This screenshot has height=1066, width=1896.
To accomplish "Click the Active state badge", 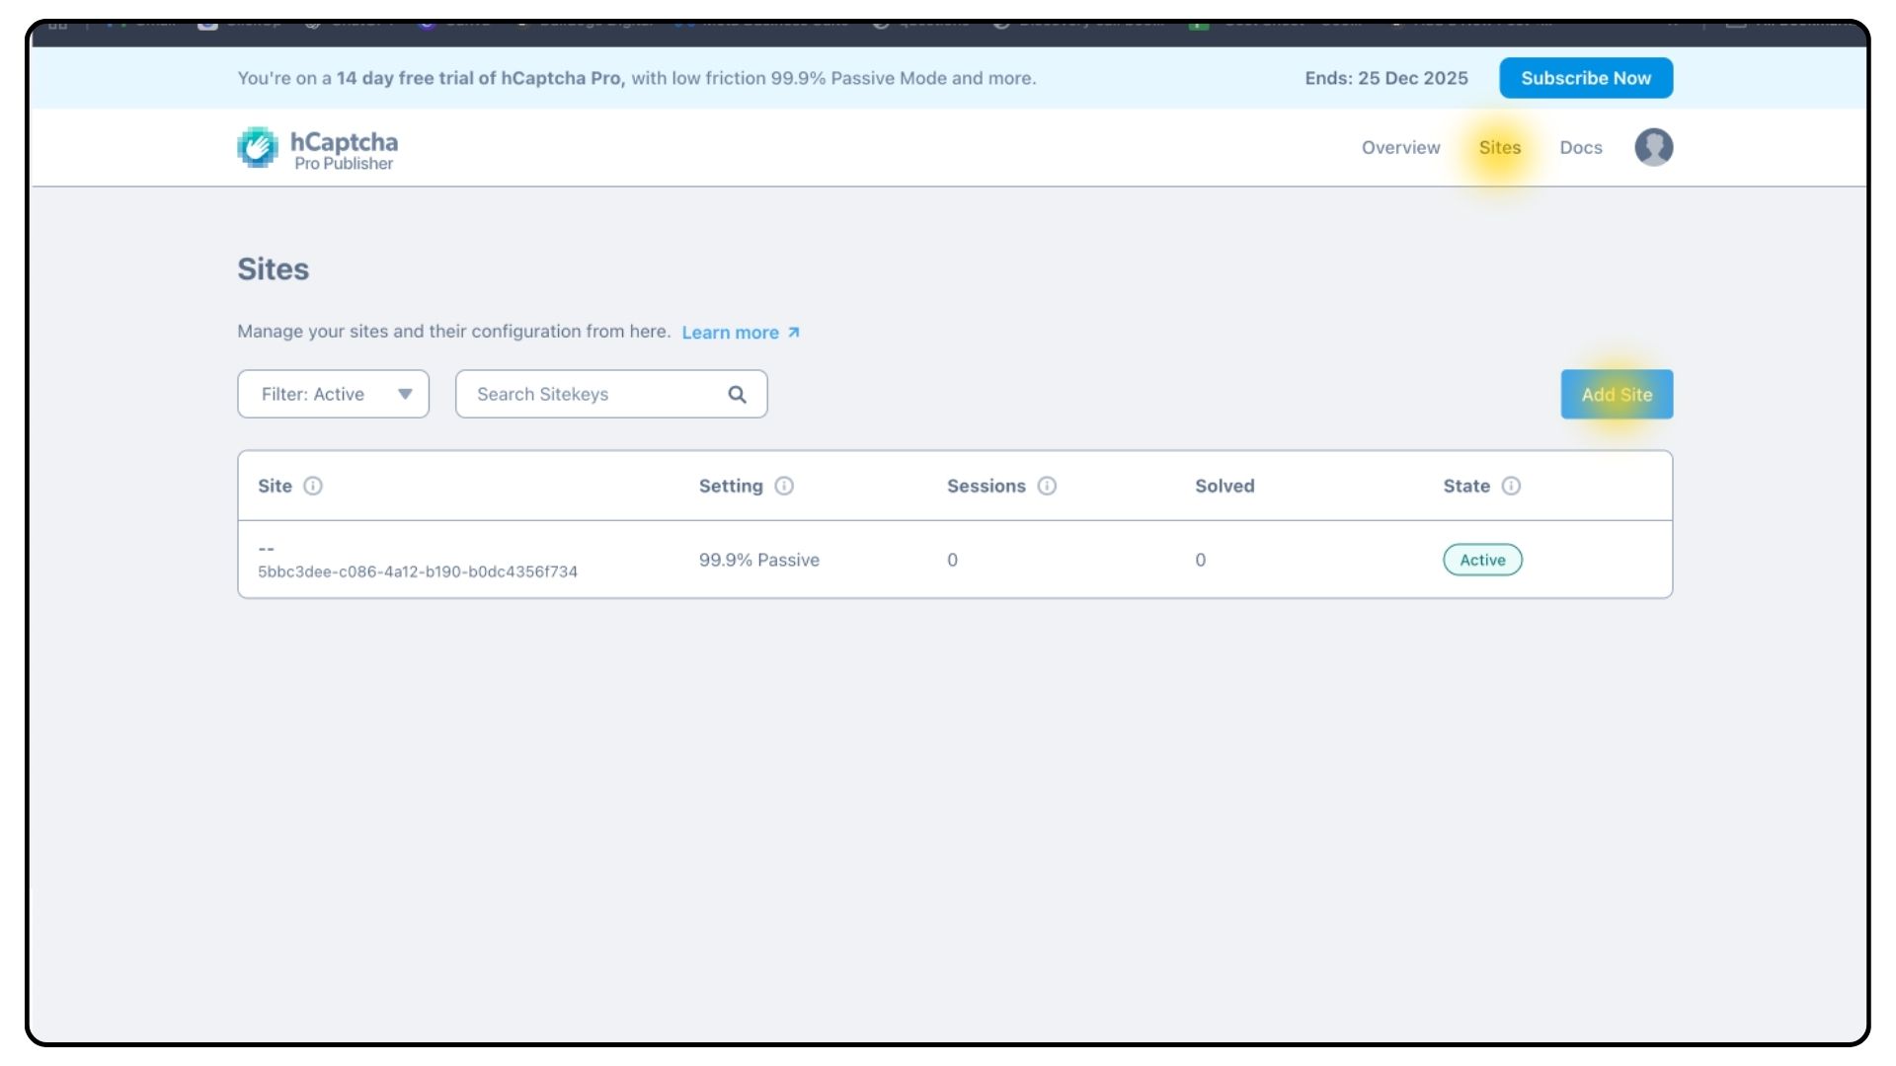I will [1481, 560].
